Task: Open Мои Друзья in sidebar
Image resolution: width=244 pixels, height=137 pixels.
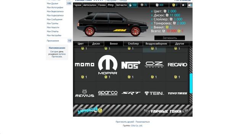Action: (53, 3)
